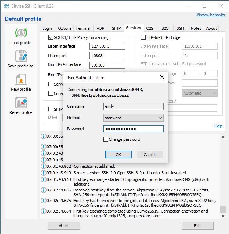229x234 pixels.
Task: Switch to the SSH tab
Action: coord(180,28)
